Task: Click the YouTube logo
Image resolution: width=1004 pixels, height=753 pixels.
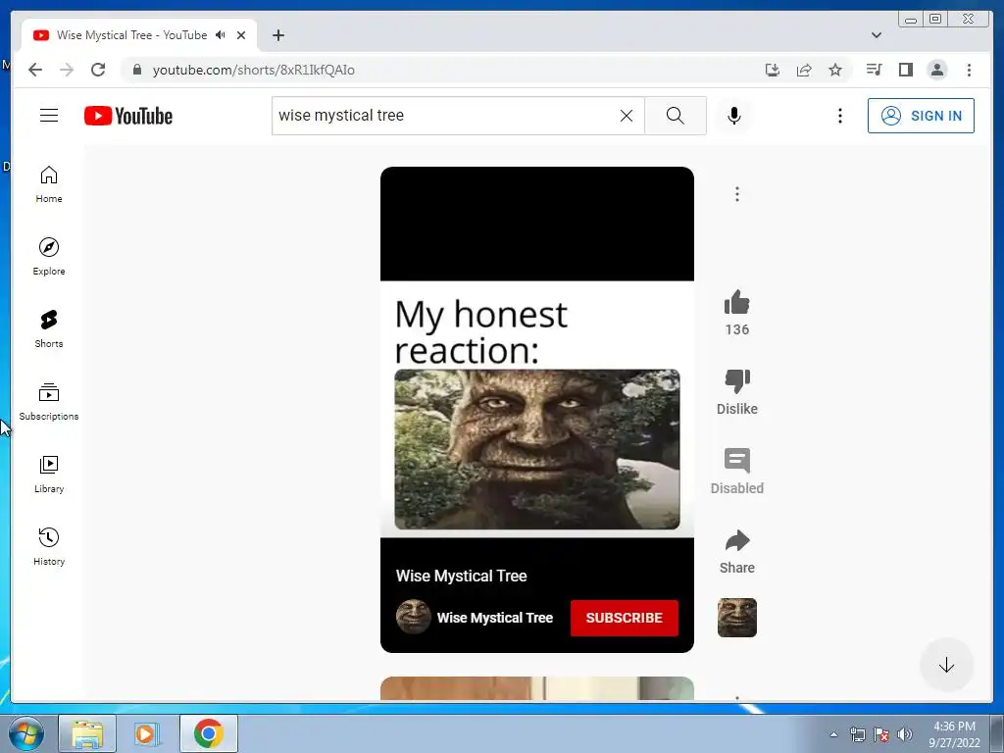Action: pyautogui.click(x=128, y=116)
